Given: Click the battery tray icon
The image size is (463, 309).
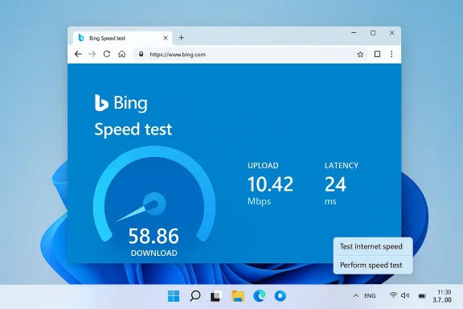Looking at the screenshot, I should [422, 296].
